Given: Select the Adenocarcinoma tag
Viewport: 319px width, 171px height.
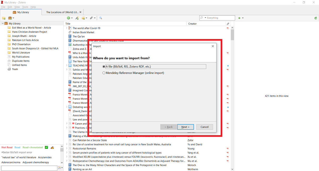Looking at the screenshot, I should (x=11, y=162).
